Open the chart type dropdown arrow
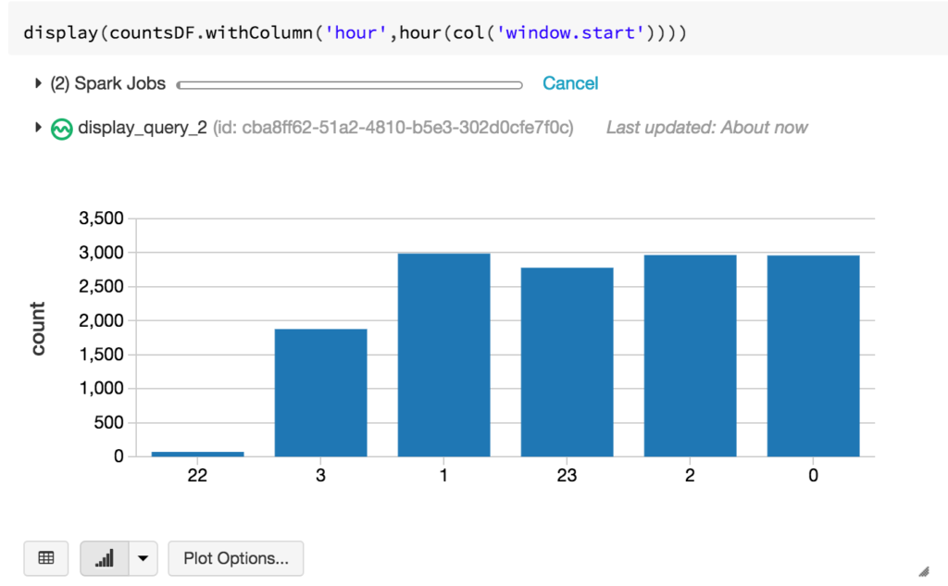 tap(143, 558)
